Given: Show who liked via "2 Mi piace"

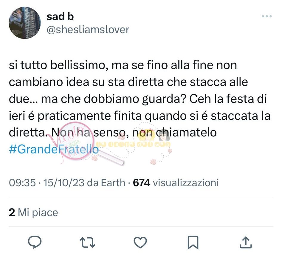Looking at the screenshot, I should click(33, 212).
